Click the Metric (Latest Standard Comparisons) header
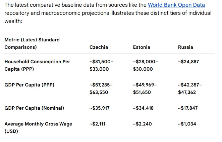Image resolution: width=222 pixels, height=142 pixels. coord(32,43)
